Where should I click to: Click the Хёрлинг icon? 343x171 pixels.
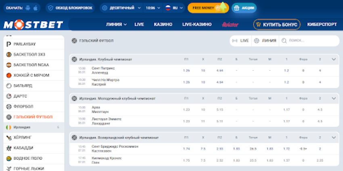9,138
